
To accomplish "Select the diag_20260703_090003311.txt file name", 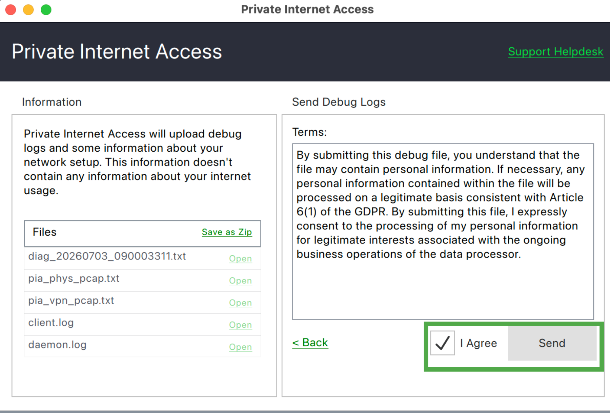I will tap(107, 256).
